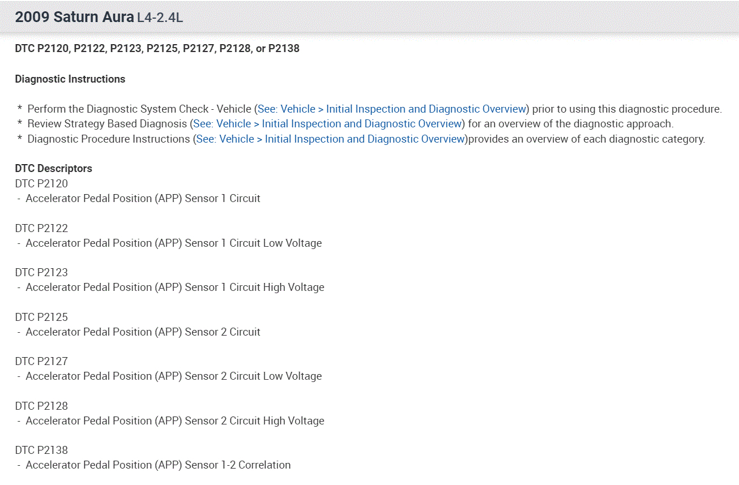The image size is (739, 485).
Task: Click the L4-2.4L engine label
Action: point(160,18)
